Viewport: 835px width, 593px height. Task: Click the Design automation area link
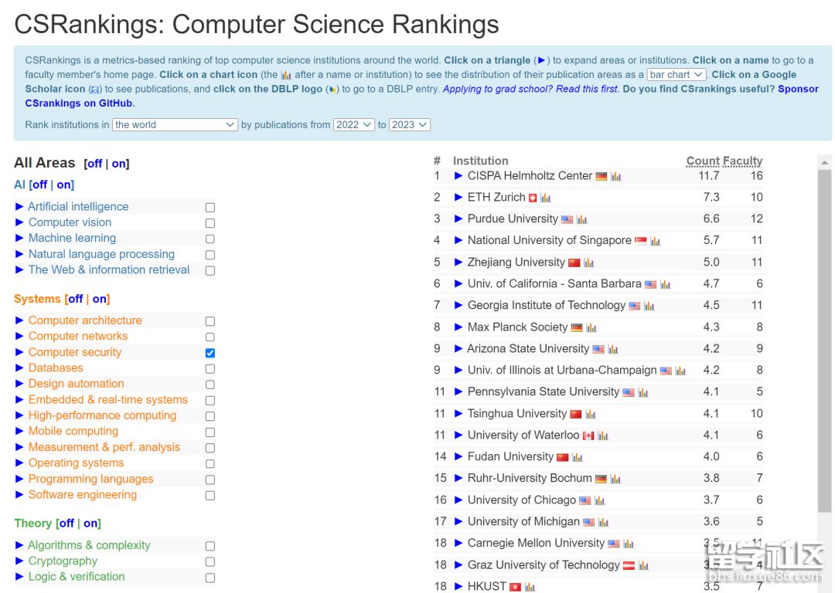[x=76, y=384]
